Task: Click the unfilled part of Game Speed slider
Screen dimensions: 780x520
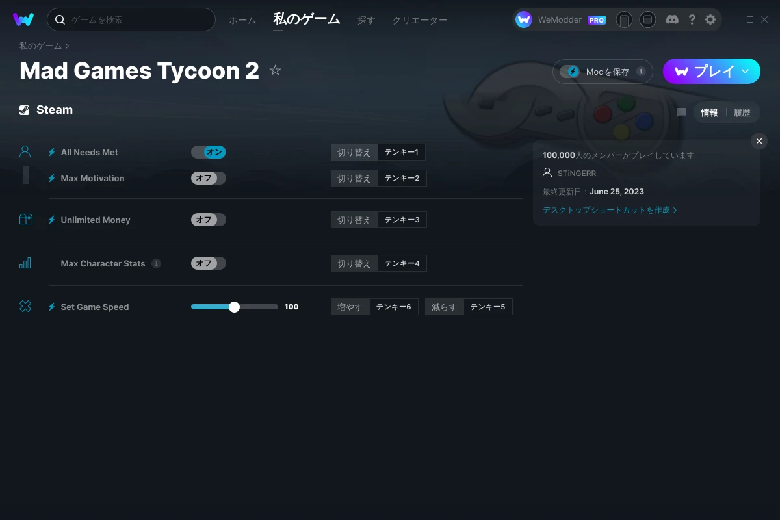Action: (x=259, y=307)
